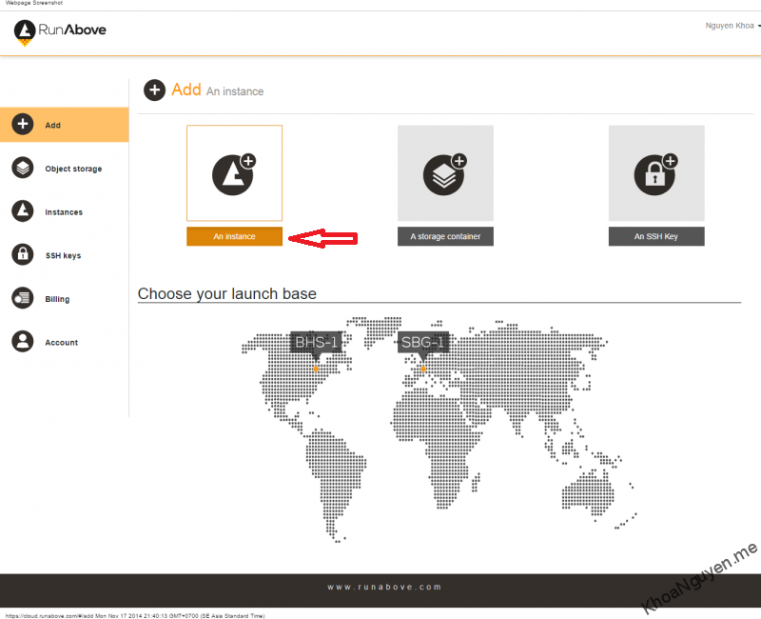This screenshot has height=619, width=761.
Task: Select the Add label in the sidebar
Action: pos(53,126)
